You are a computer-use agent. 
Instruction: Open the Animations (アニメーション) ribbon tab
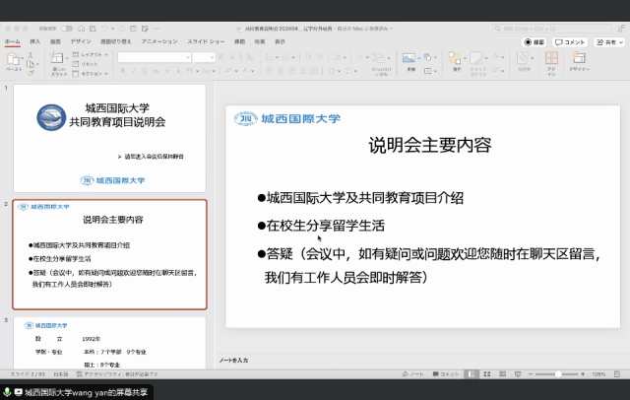(x=159, y=41)
